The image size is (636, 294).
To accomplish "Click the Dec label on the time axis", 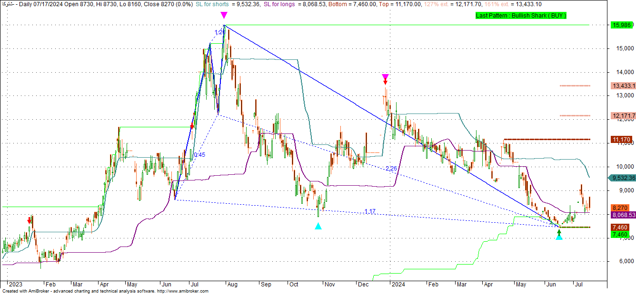I will coord(363,285).
